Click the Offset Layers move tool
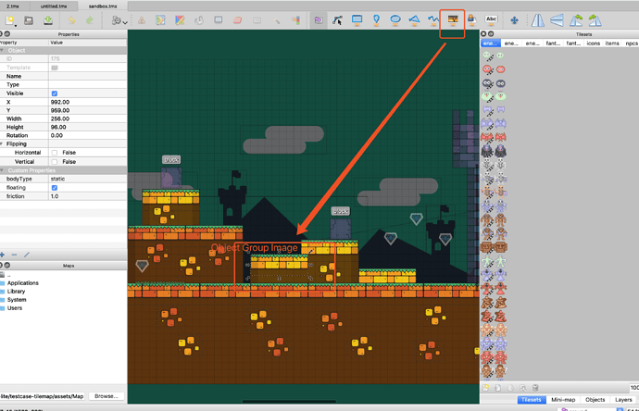Viewport: 639px width, 411px height. coord(514,20)
